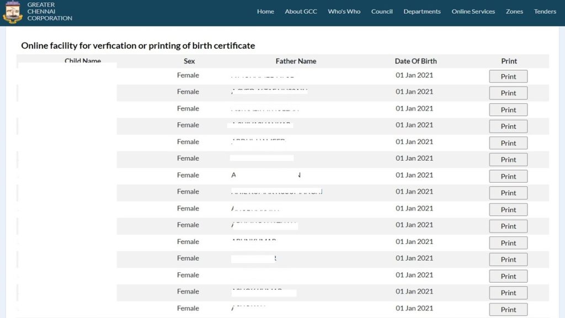
Task: Select Who's Who in navigation bar
Action: (344, 12)
